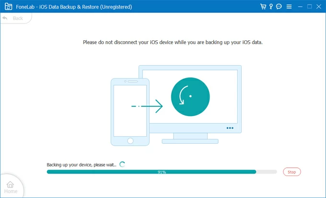Click 'Backing up your device' status text
Screen dimensions: 326x198
[81, 164]
